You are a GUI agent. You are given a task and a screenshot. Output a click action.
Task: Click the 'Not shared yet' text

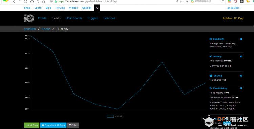(217, 80)
